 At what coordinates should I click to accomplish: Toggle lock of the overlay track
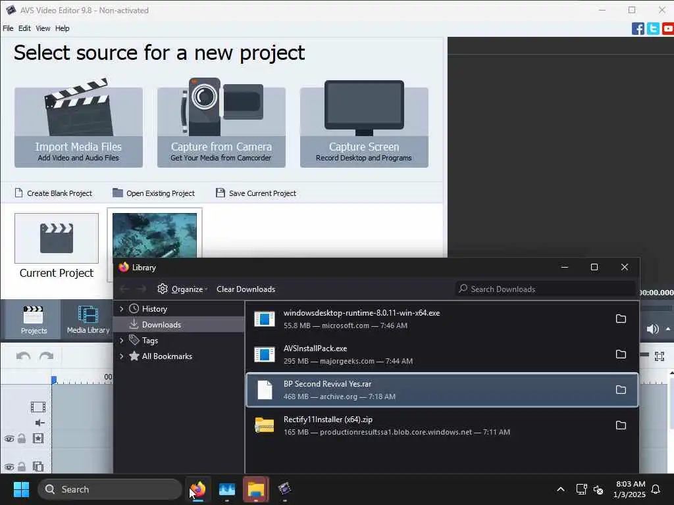click(22, 466)
